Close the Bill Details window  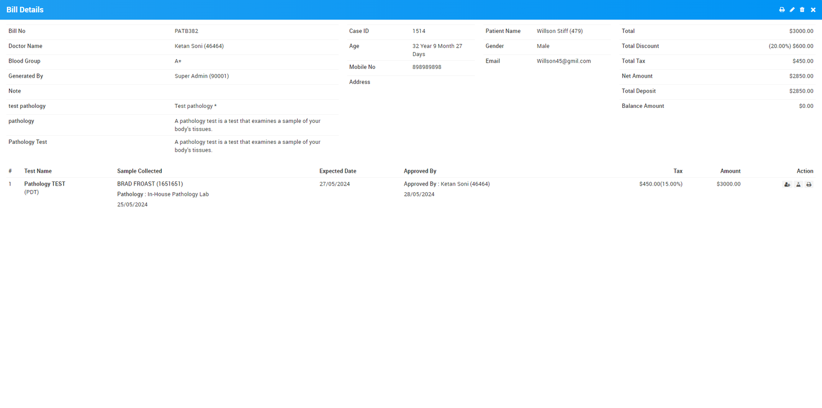point(813,10)
